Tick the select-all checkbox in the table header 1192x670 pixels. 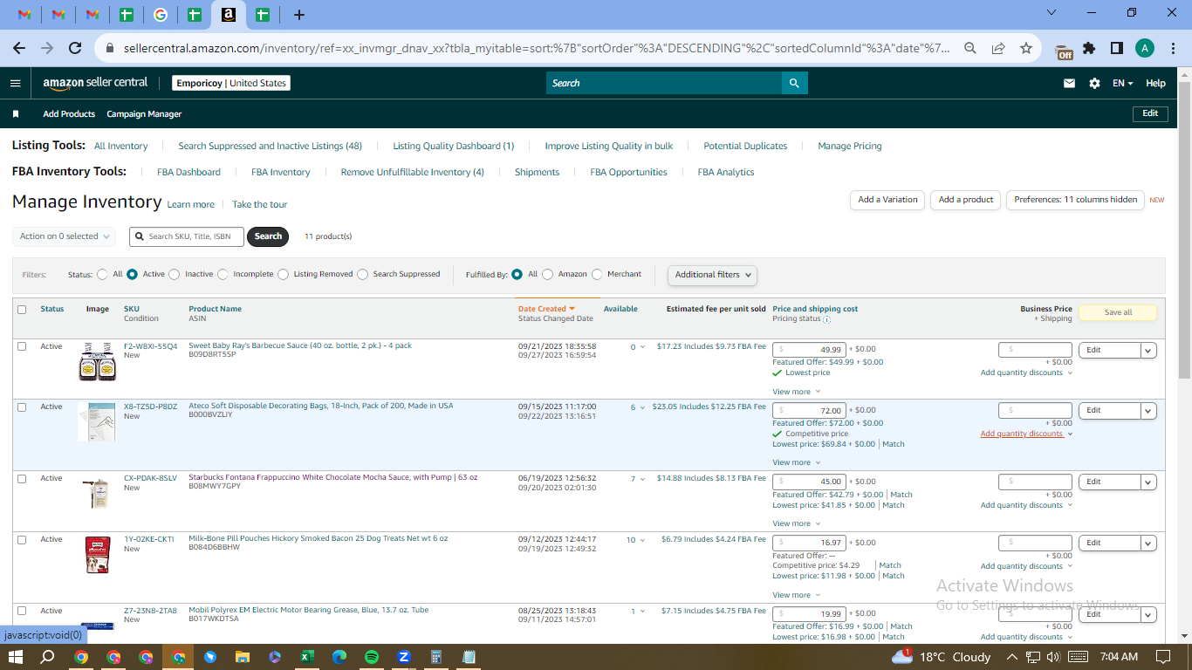coord(22,309)
